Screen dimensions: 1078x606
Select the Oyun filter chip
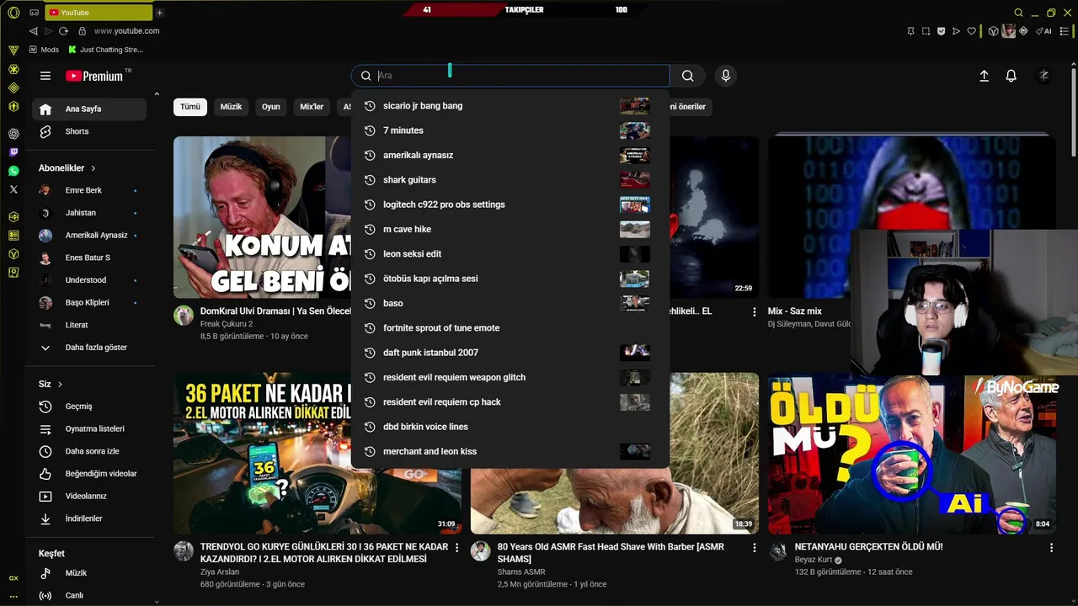tap(270, 107)
